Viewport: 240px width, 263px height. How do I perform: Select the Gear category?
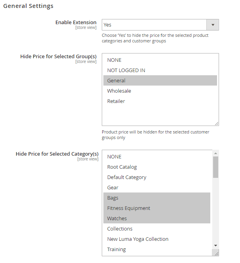pos(113,188)
